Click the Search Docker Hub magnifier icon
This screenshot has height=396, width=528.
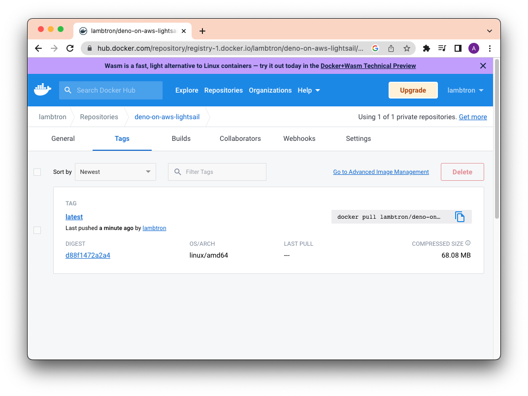tap(68, 90)
